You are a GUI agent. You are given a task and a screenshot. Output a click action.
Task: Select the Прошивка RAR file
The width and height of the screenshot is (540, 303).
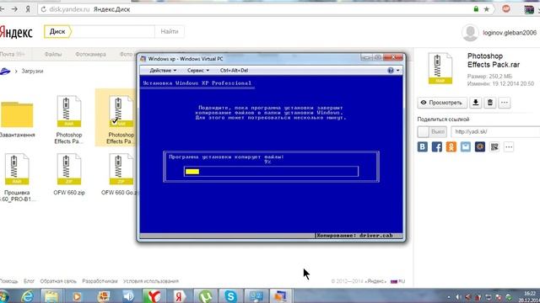17,178
